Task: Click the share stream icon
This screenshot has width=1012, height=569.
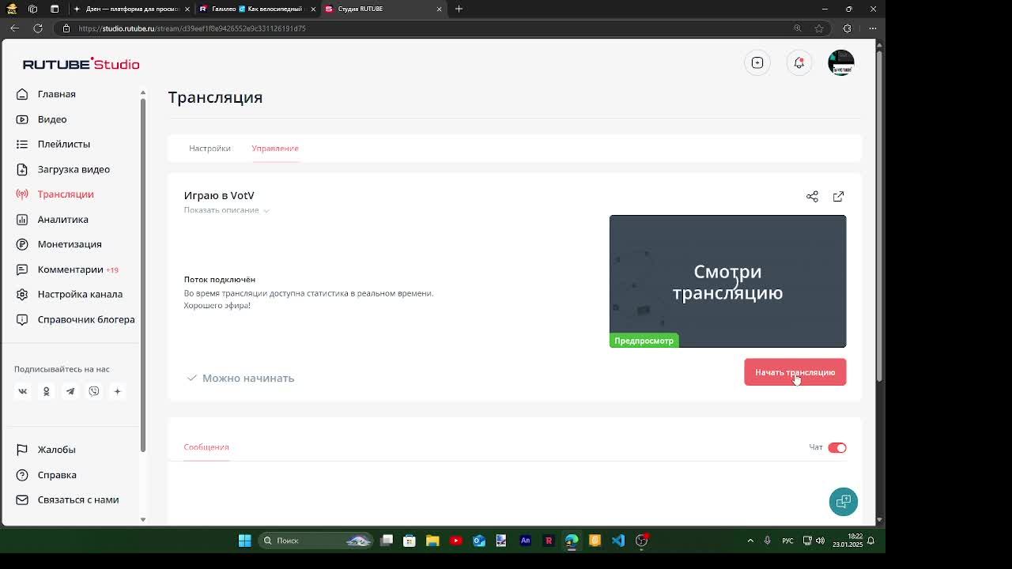Action: pyautogui.click(x=812, y=196)
